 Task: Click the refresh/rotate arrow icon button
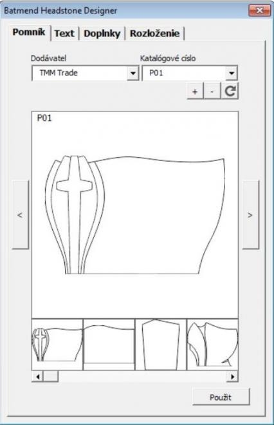click(230, 91)
